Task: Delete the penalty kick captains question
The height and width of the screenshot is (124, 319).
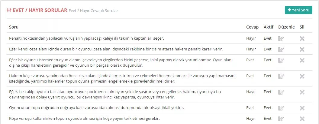Action: [302, 38]
